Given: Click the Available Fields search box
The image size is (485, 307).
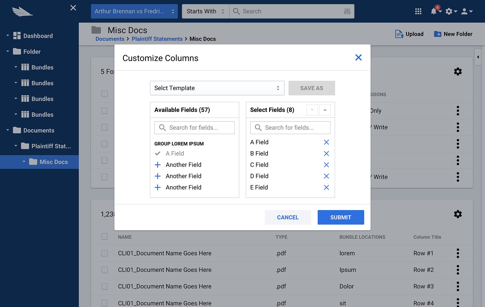Looking at the screenshot, I should [195, 128].
